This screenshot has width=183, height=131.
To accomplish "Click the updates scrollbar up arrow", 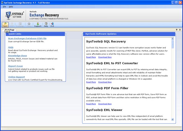I will point(172,39).
